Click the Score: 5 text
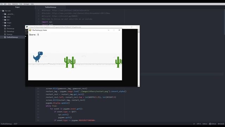 34,35
